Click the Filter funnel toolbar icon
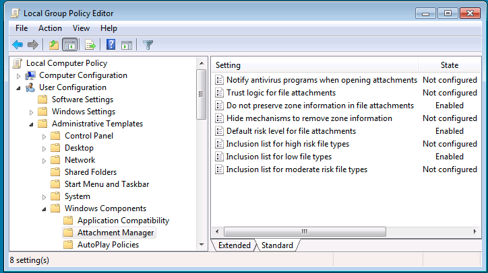 [148, 45]
